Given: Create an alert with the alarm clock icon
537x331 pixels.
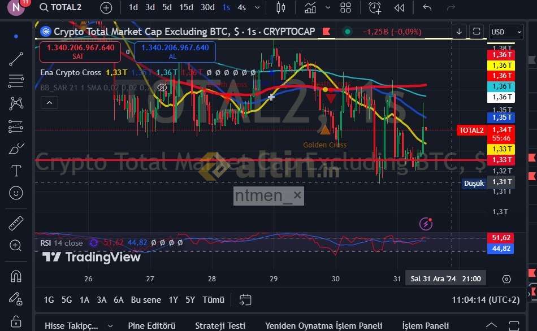Looking at the screenshot, I should tap(375, 7).
